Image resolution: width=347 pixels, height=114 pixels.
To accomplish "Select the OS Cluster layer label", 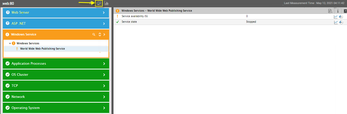I will pyautogui.click(x=20, y=75).
